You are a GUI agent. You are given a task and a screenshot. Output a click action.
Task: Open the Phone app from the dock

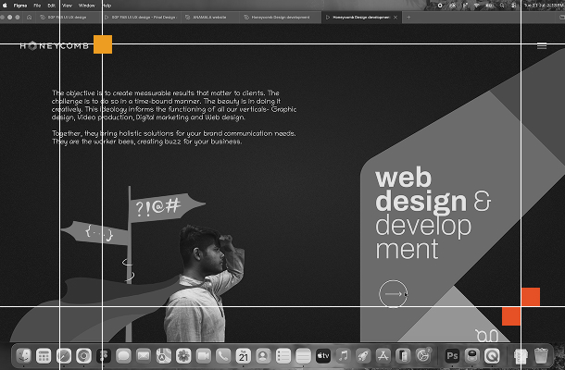click(223, 356)
